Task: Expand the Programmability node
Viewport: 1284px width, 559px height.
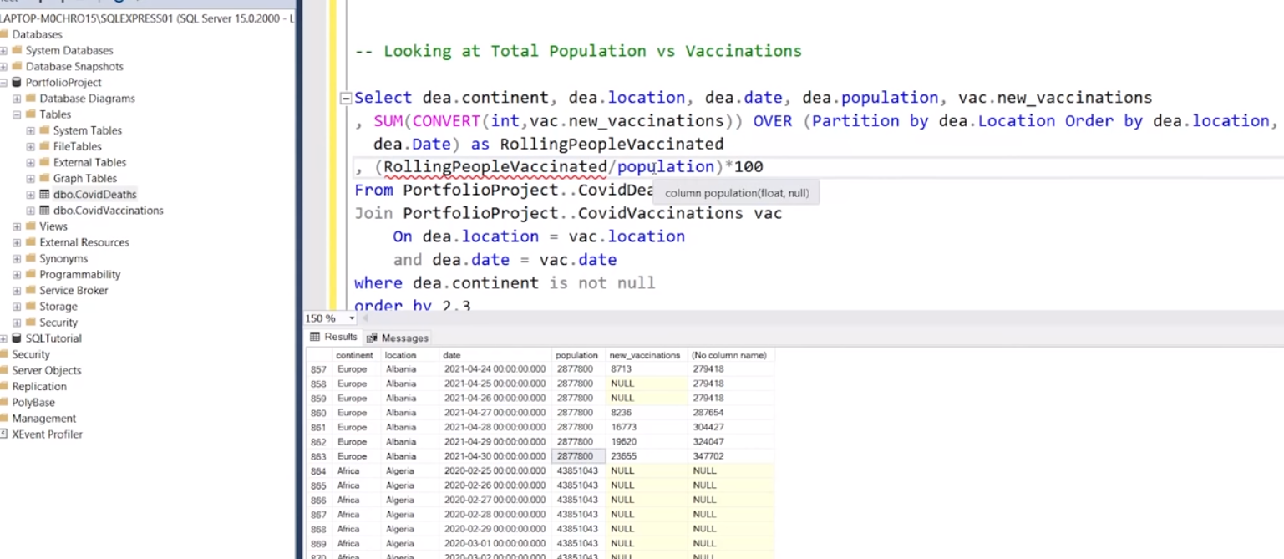Action: point(18,274)
